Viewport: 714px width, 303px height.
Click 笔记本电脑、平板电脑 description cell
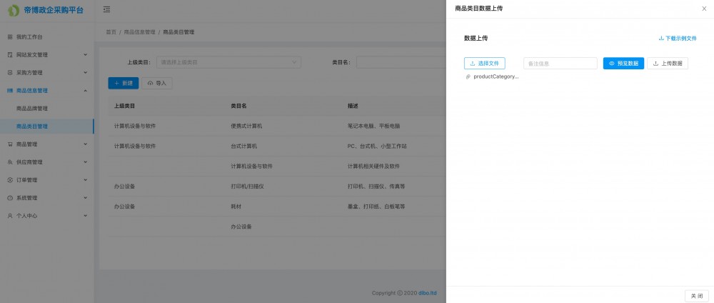373,126
